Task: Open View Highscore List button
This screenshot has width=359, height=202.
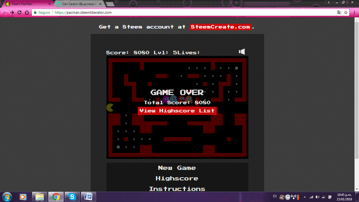Action: [x=177, y=111]
